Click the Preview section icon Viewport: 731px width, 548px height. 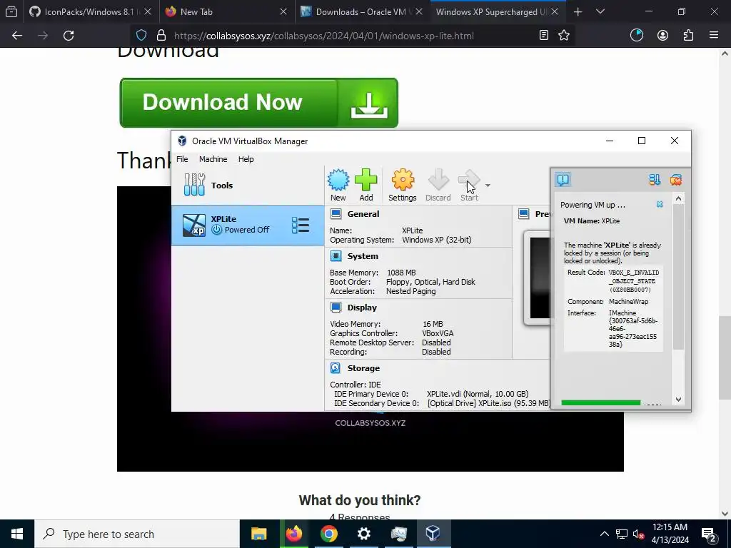tap(524, 214)
